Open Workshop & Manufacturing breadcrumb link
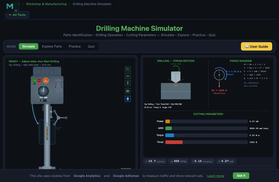Image resolution: width=279 pixels, height=182 pixels. [46, 4]
